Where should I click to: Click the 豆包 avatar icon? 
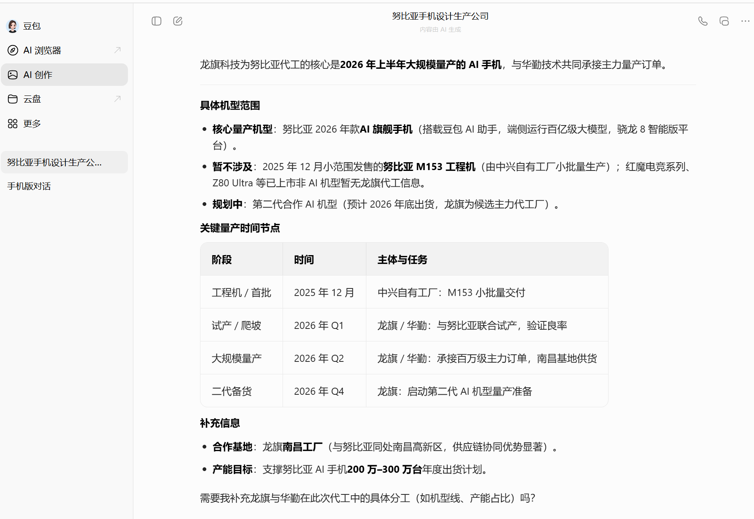tap(13, 26)
